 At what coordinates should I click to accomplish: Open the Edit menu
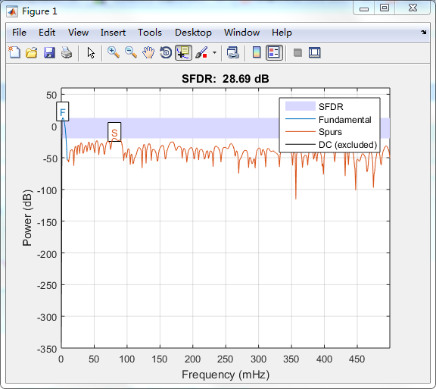(x=47, y=33)
